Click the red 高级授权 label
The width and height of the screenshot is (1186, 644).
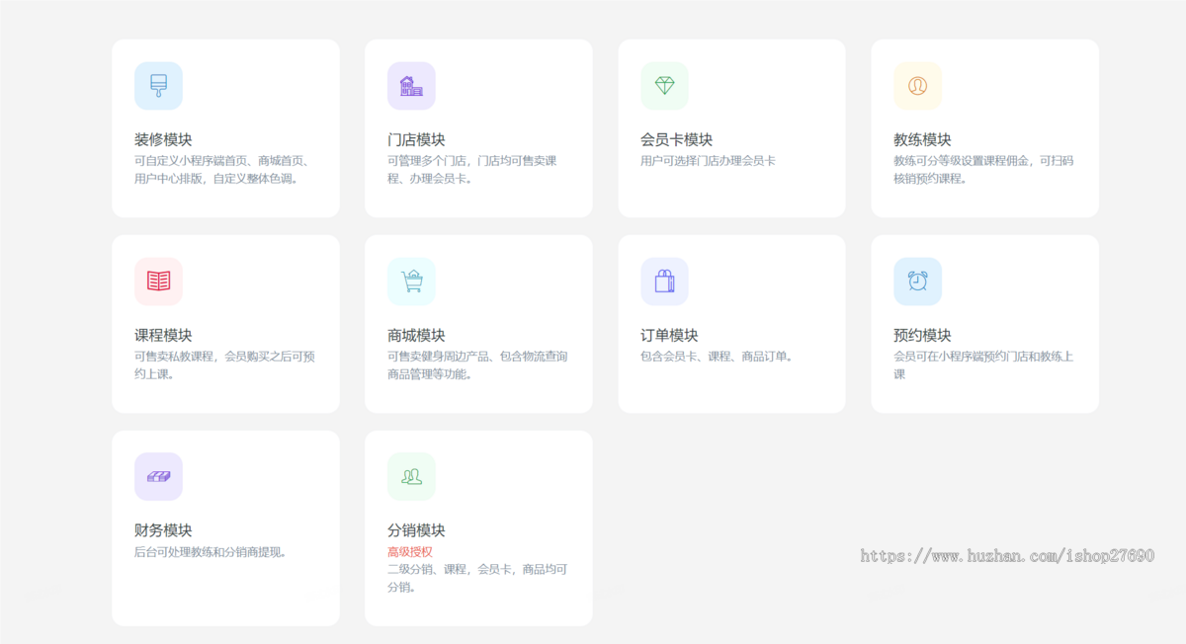(x=410, y=552)
